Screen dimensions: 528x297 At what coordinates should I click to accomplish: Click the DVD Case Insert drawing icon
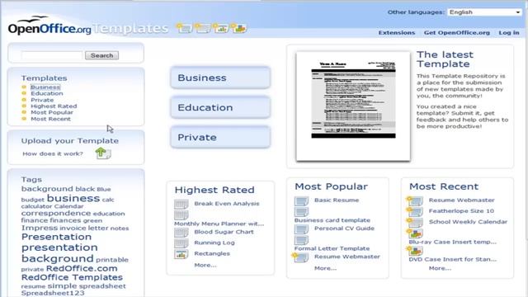(415, 251)
